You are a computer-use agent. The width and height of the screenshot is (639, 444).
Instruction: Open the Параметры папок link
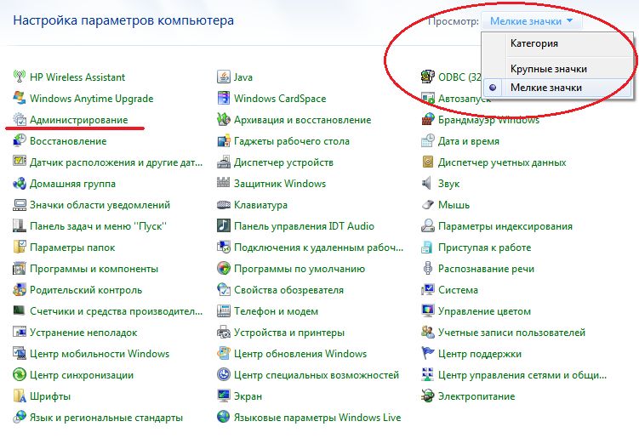click(x=72, y=248)
